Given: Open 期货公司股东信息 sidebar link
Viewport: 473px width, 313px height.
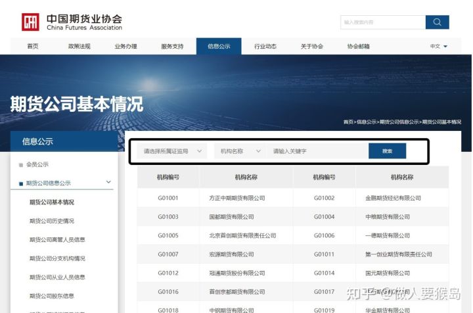Looking at the screenshot, I should coord(52,295).
